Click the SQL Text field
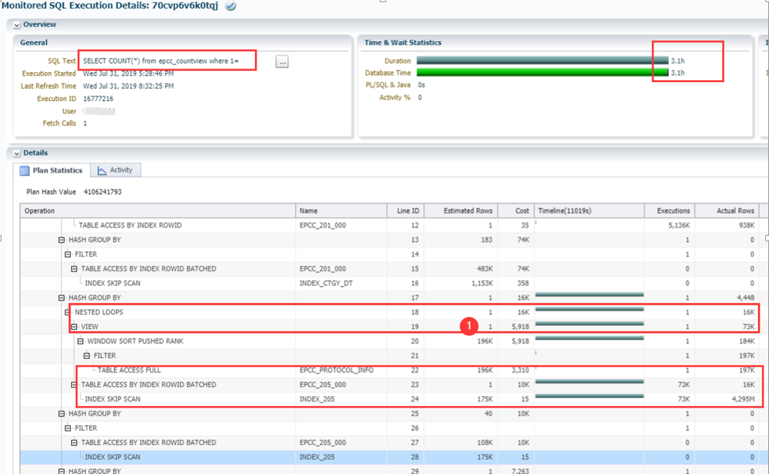Viewport: 769px width, 474px height. (167, 61)
